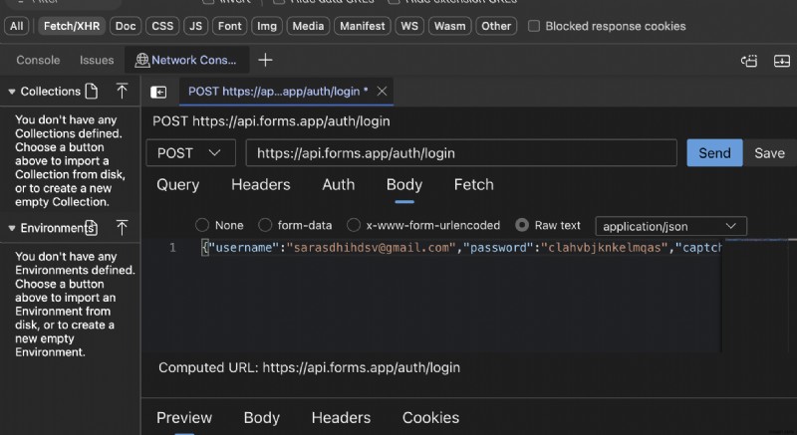
Task: Show All request types filter
Action: click(16, 26)
